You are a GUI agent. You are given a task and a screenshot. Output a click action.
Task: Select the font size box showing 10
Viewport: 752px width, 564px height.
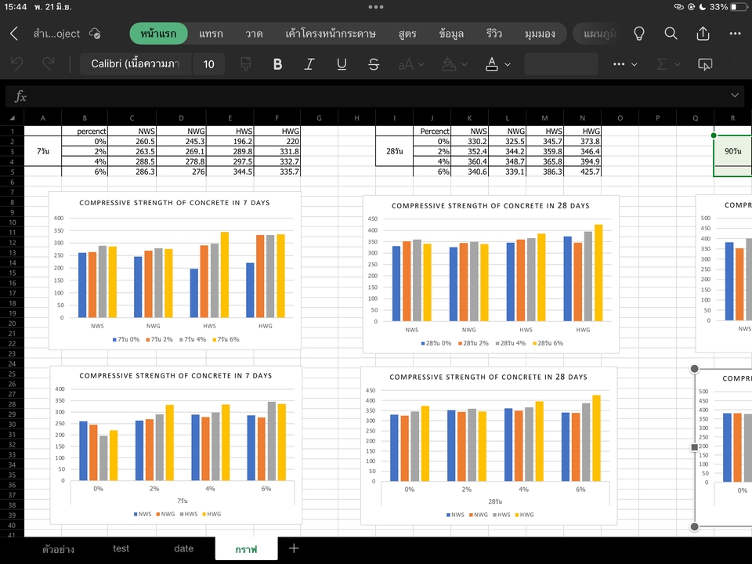[x=208, y=64]
